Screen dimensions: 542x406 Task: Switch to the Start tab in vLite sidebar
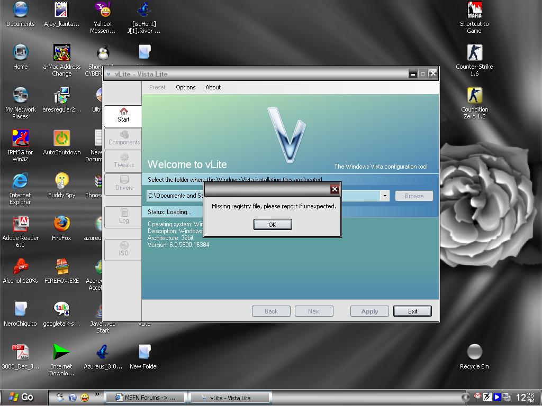123,116
